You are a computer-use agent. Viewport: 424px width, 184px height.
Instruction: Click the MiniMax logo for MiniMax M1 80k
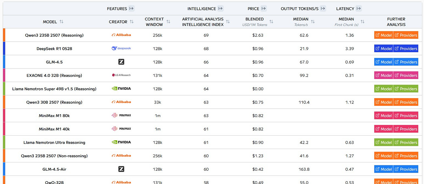tap(121, 115)
